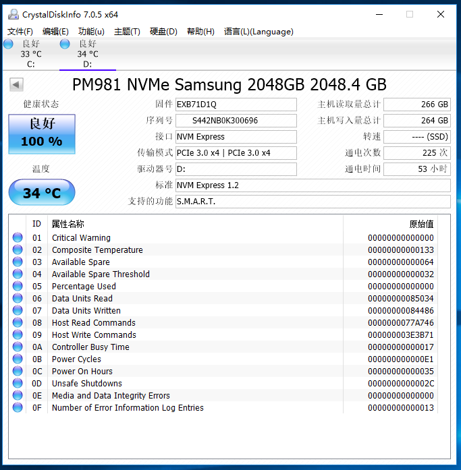Click the standard field NVM Express 1.2
Image resolution: width=461 pixels, height=470 pixels.
pos(313,185)
